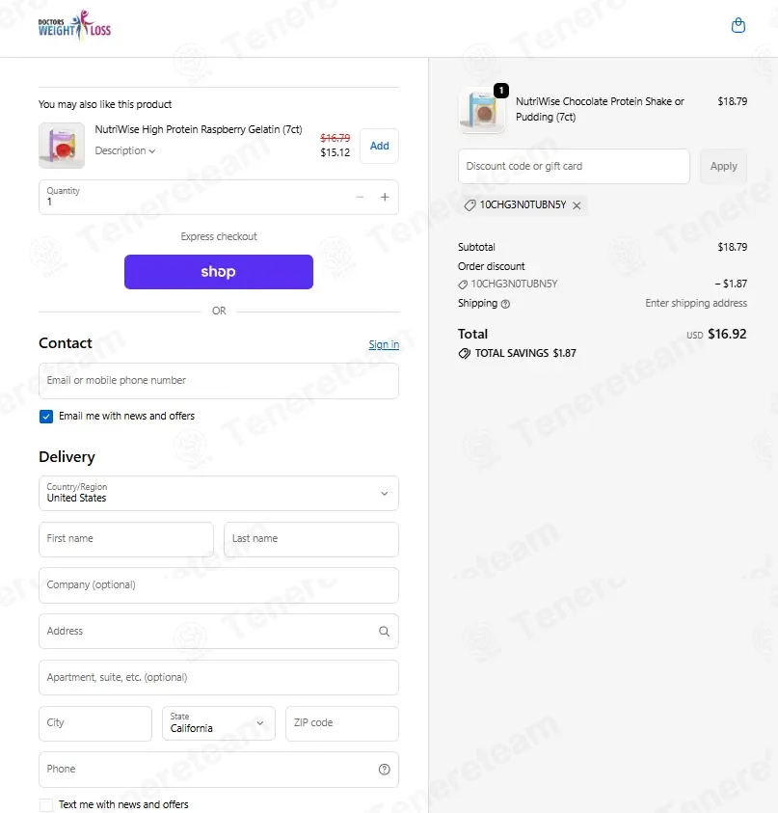This screenshot has width=778, height=813.
Task: Click the Shop Pay express checkout button
Action: coord(219,272)
